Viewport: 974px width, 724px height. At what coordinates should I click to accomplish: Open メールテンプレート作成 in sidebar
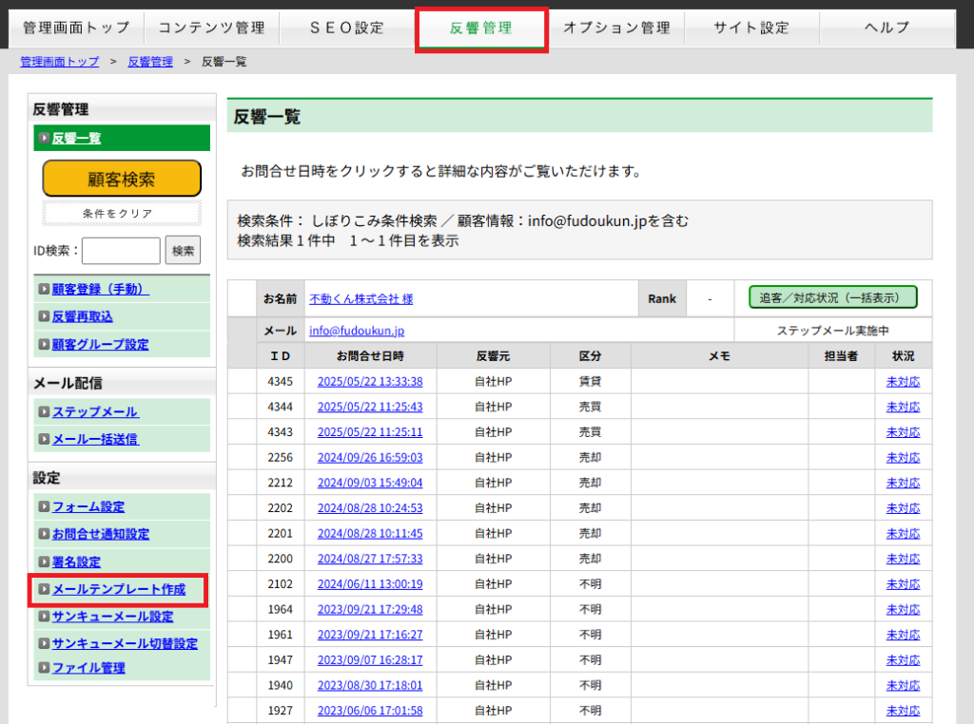tap(119, 590)
